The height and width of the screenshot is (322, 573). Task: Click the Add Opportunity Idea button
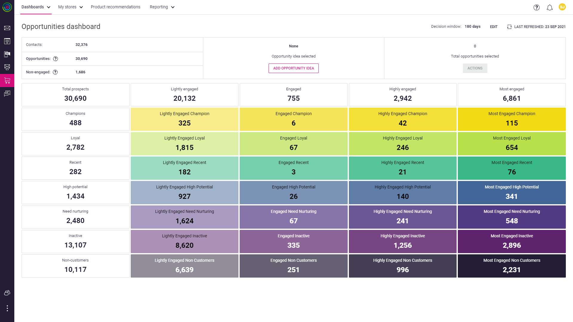pyautogui.click(x=293, y=68)
